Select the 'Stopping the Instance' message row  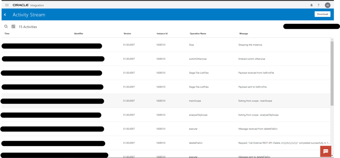point(250,45)
